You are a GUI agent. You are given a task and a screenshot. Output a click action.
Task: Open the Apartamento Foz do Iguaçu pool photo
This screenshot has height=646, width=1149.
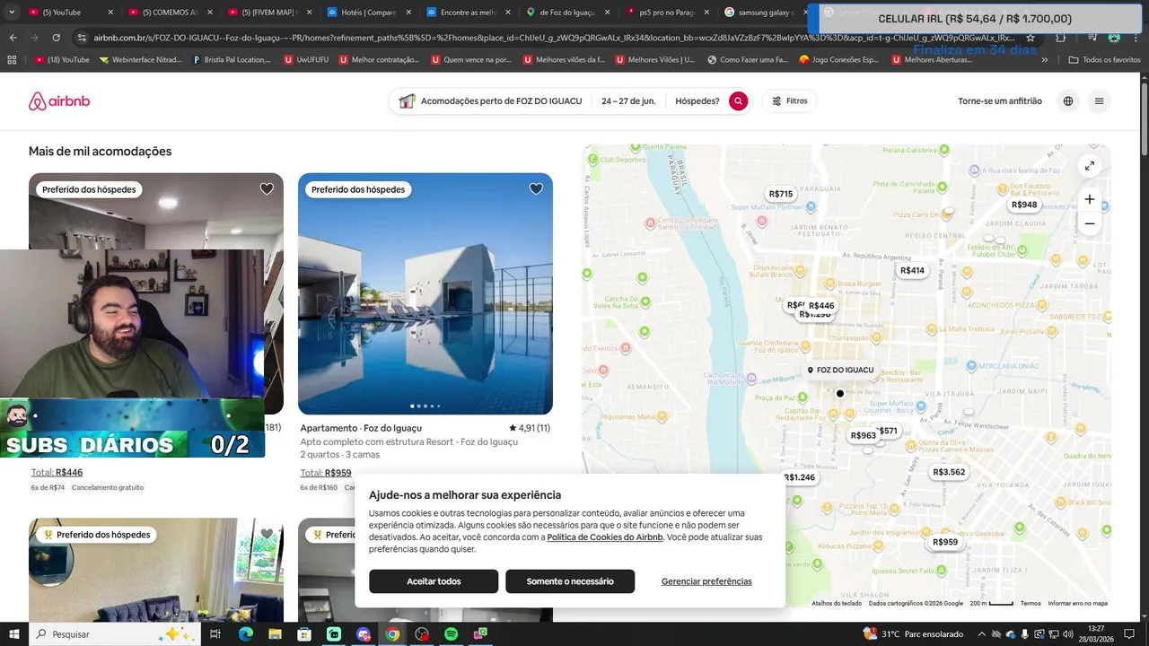coord(425,293)
